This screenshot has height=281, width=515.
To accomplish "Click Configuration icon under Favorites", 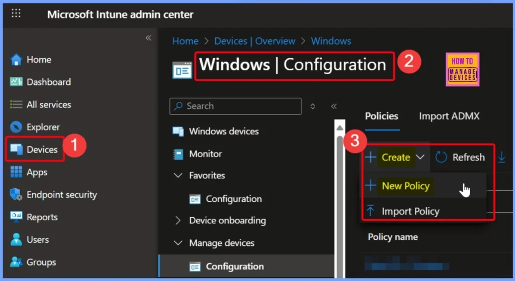I will point(195,199).
